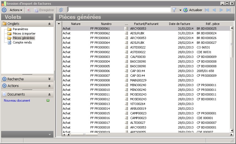
Task: Click the sync arrows toolbar icon
Action: click(61, 10)
